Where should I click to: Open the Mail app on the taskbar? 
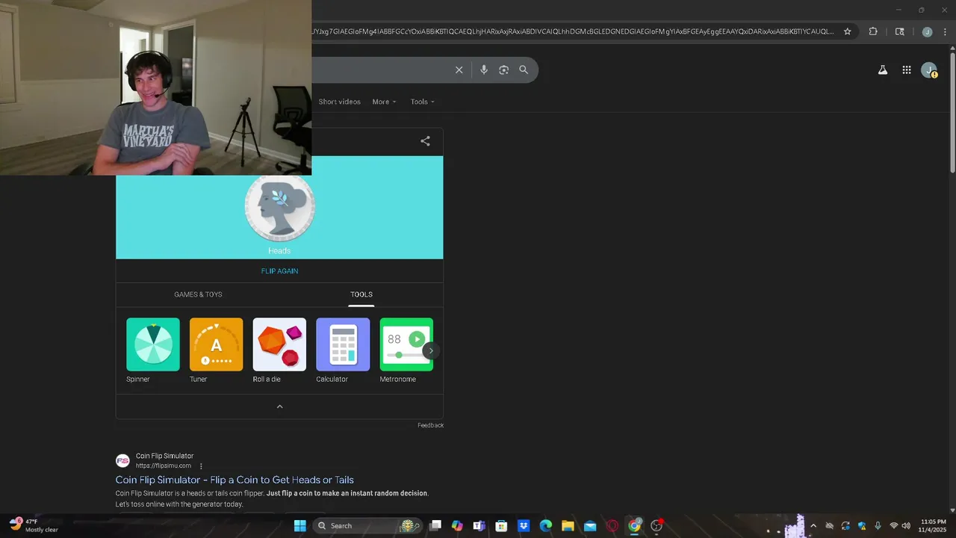(590, 525)
